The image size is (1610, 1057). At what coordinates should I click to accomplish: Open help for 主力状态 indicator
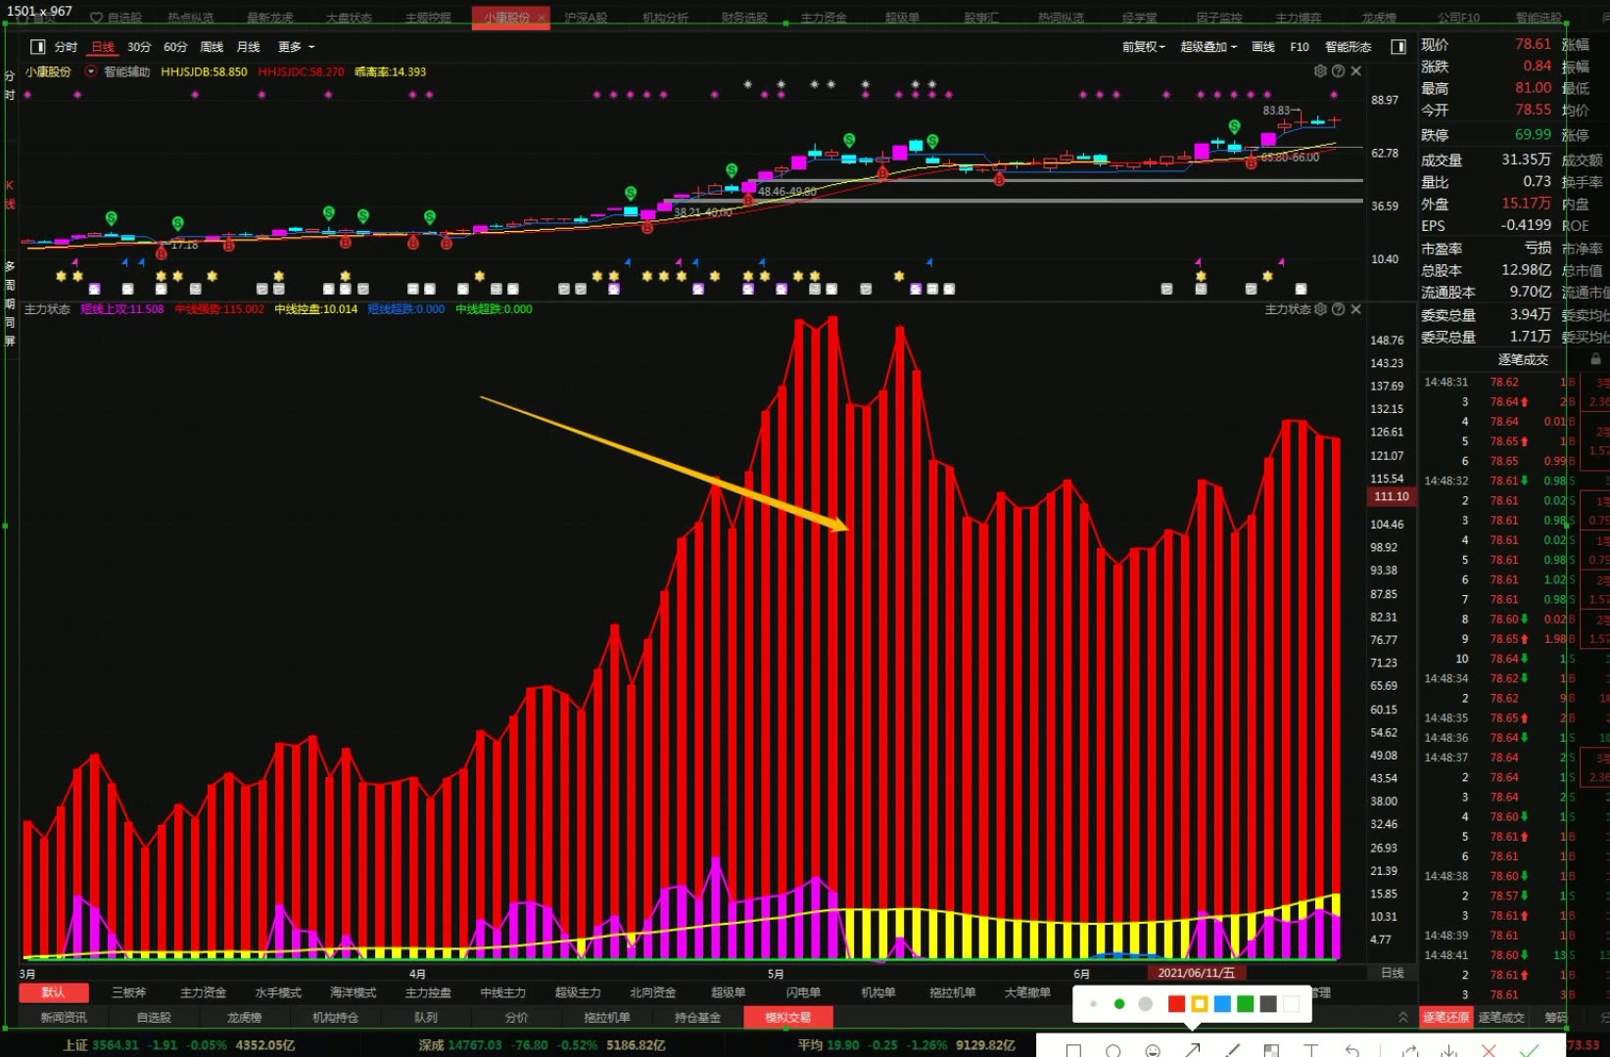coord(1338,309)
